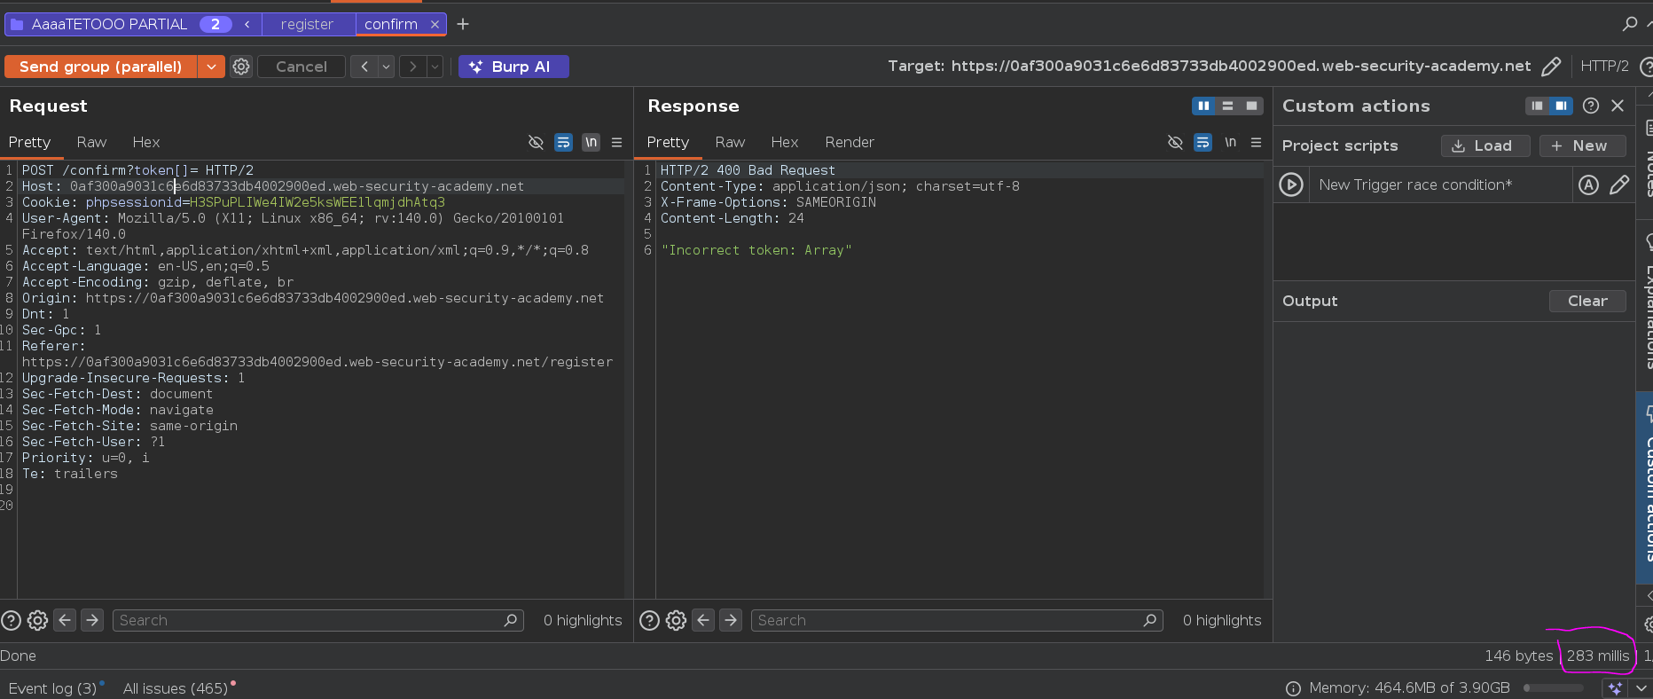The image size is (1653, 699).
Task: Edit target with pencil icon
Action: pyautogui.click(x=1551, y=67)
